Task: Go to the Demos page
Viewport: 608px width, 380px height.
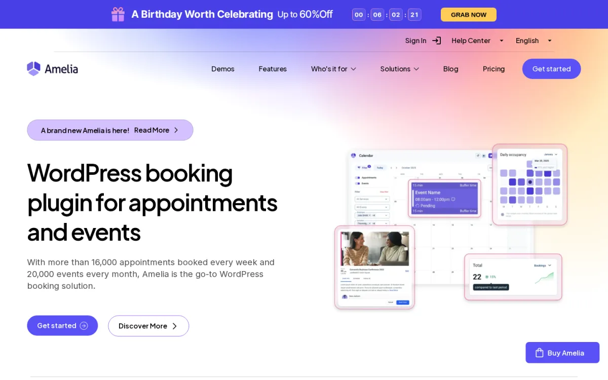Action: coord(223,69)
